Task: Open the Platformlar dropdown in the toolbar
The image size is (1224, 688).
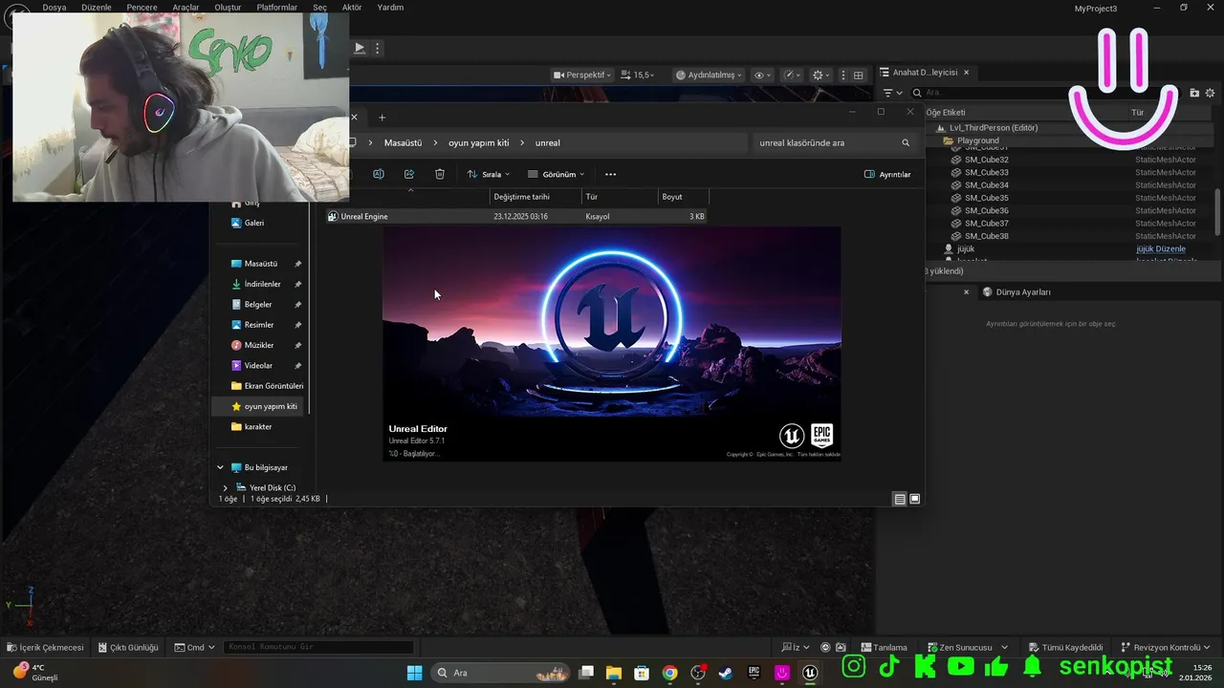Action: (276, 8)
